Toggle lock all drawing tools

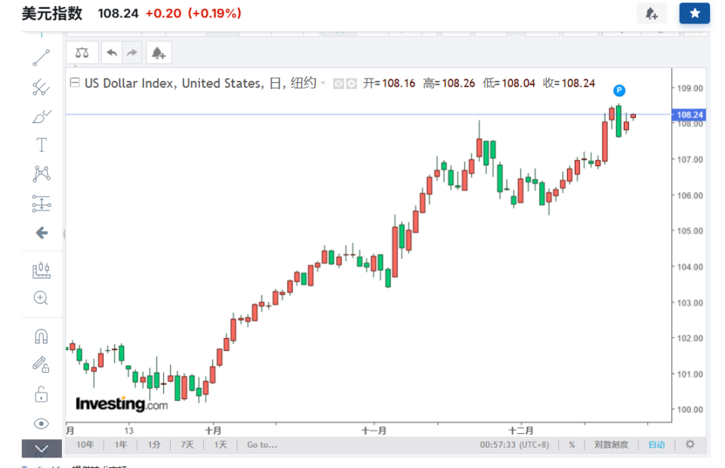[41, 395]
